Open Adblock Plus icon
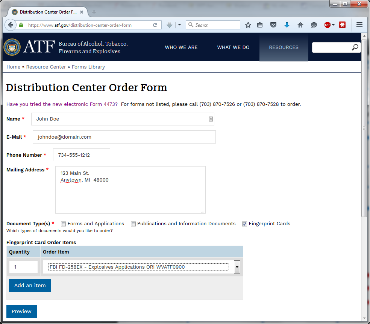The width and height of the screenshot is (370, 324). [328, 25]
